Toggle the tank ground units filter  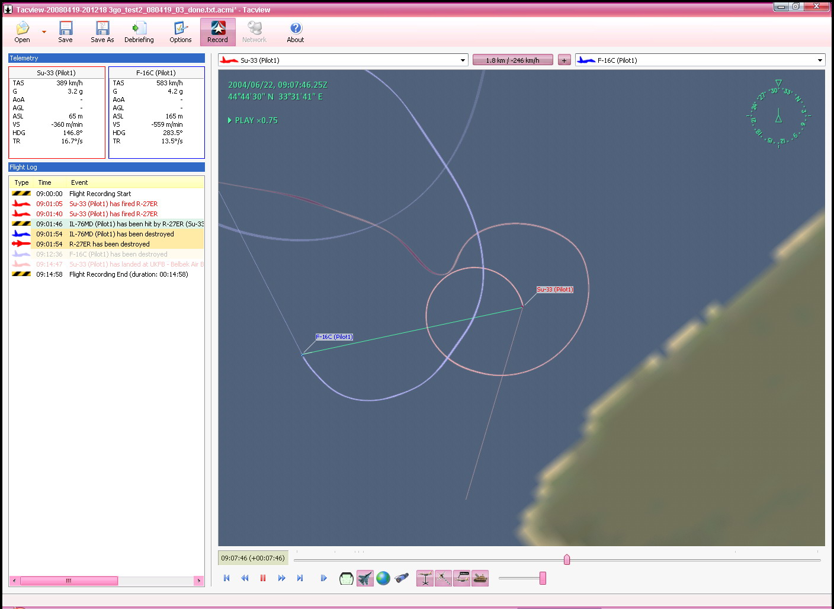click(480, 578)
